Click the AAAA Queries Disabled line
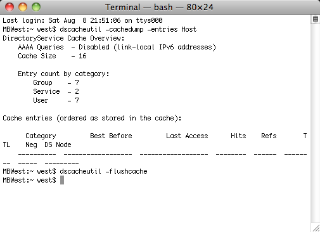This screenshot has width=320, height=232. coord(117,47)
